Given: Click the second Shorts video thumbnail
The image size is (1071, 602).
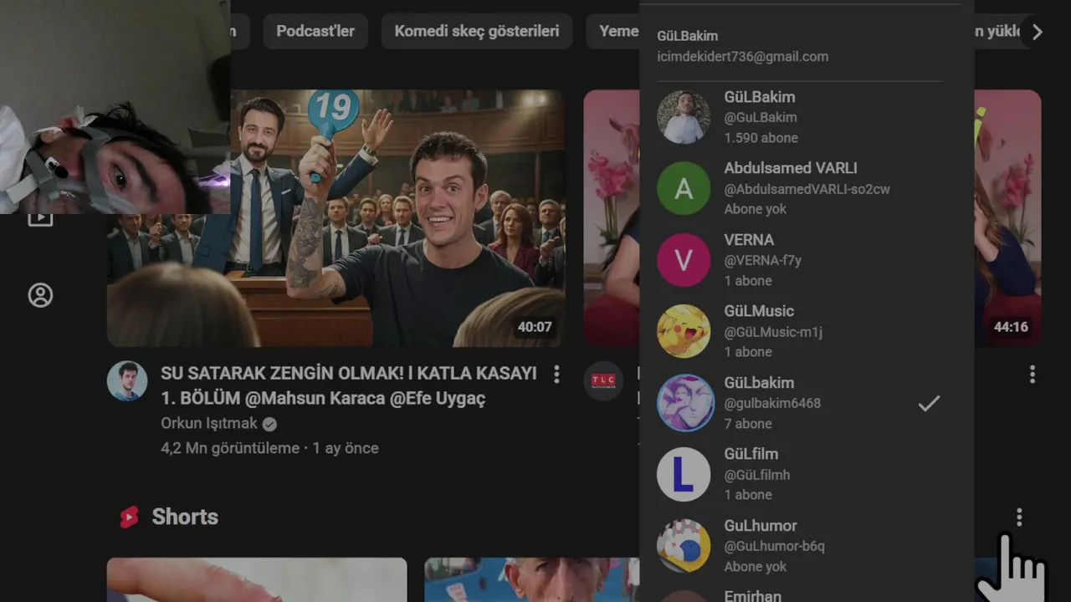Looking at the screenshot, I should (x=532, y=579).
